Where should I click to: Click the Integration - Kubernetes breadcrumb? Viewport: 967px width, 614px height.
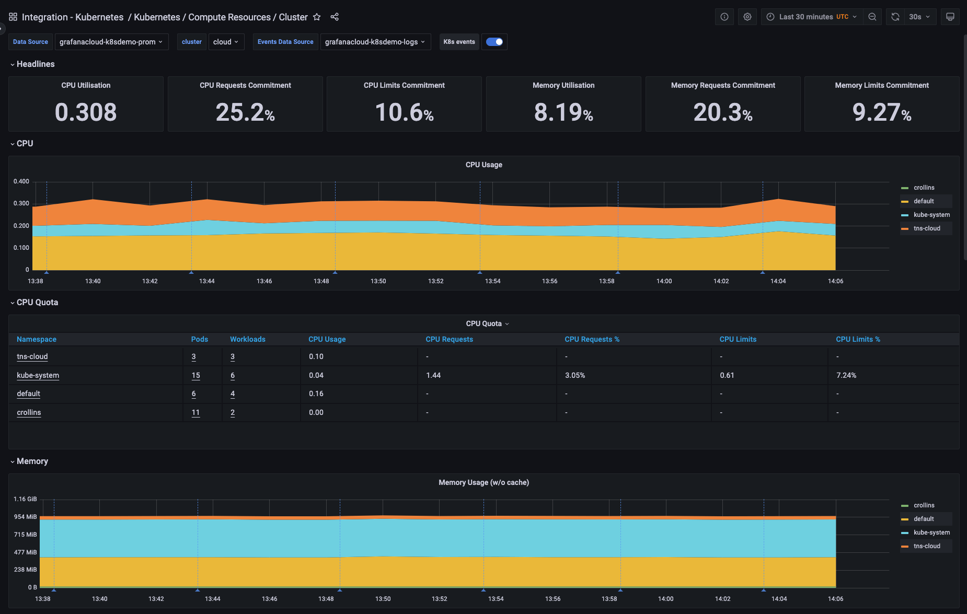point(73,17)
